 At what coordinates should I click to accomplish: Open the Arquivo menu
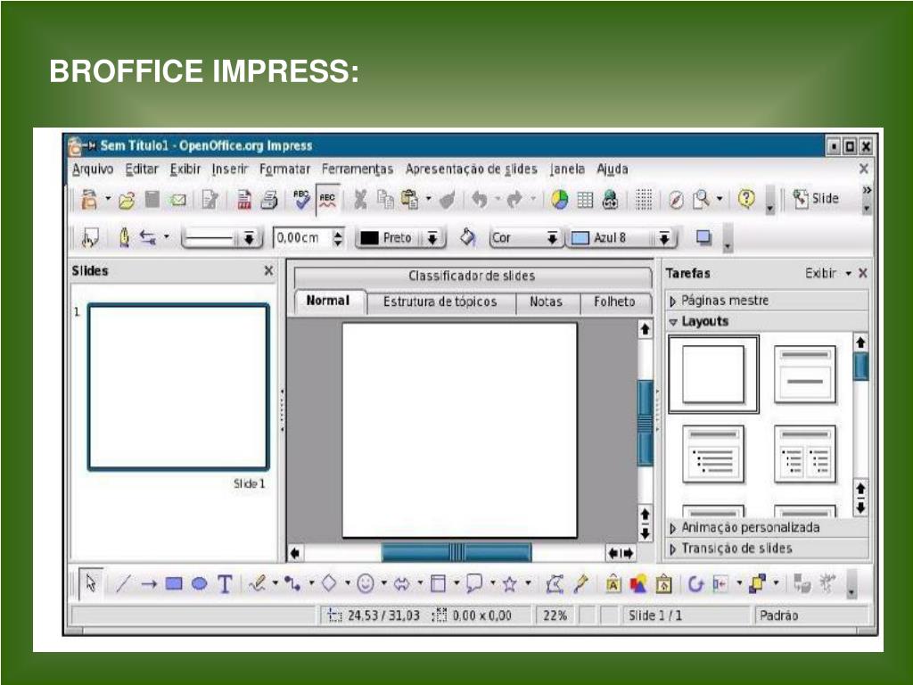pos(93,169)
